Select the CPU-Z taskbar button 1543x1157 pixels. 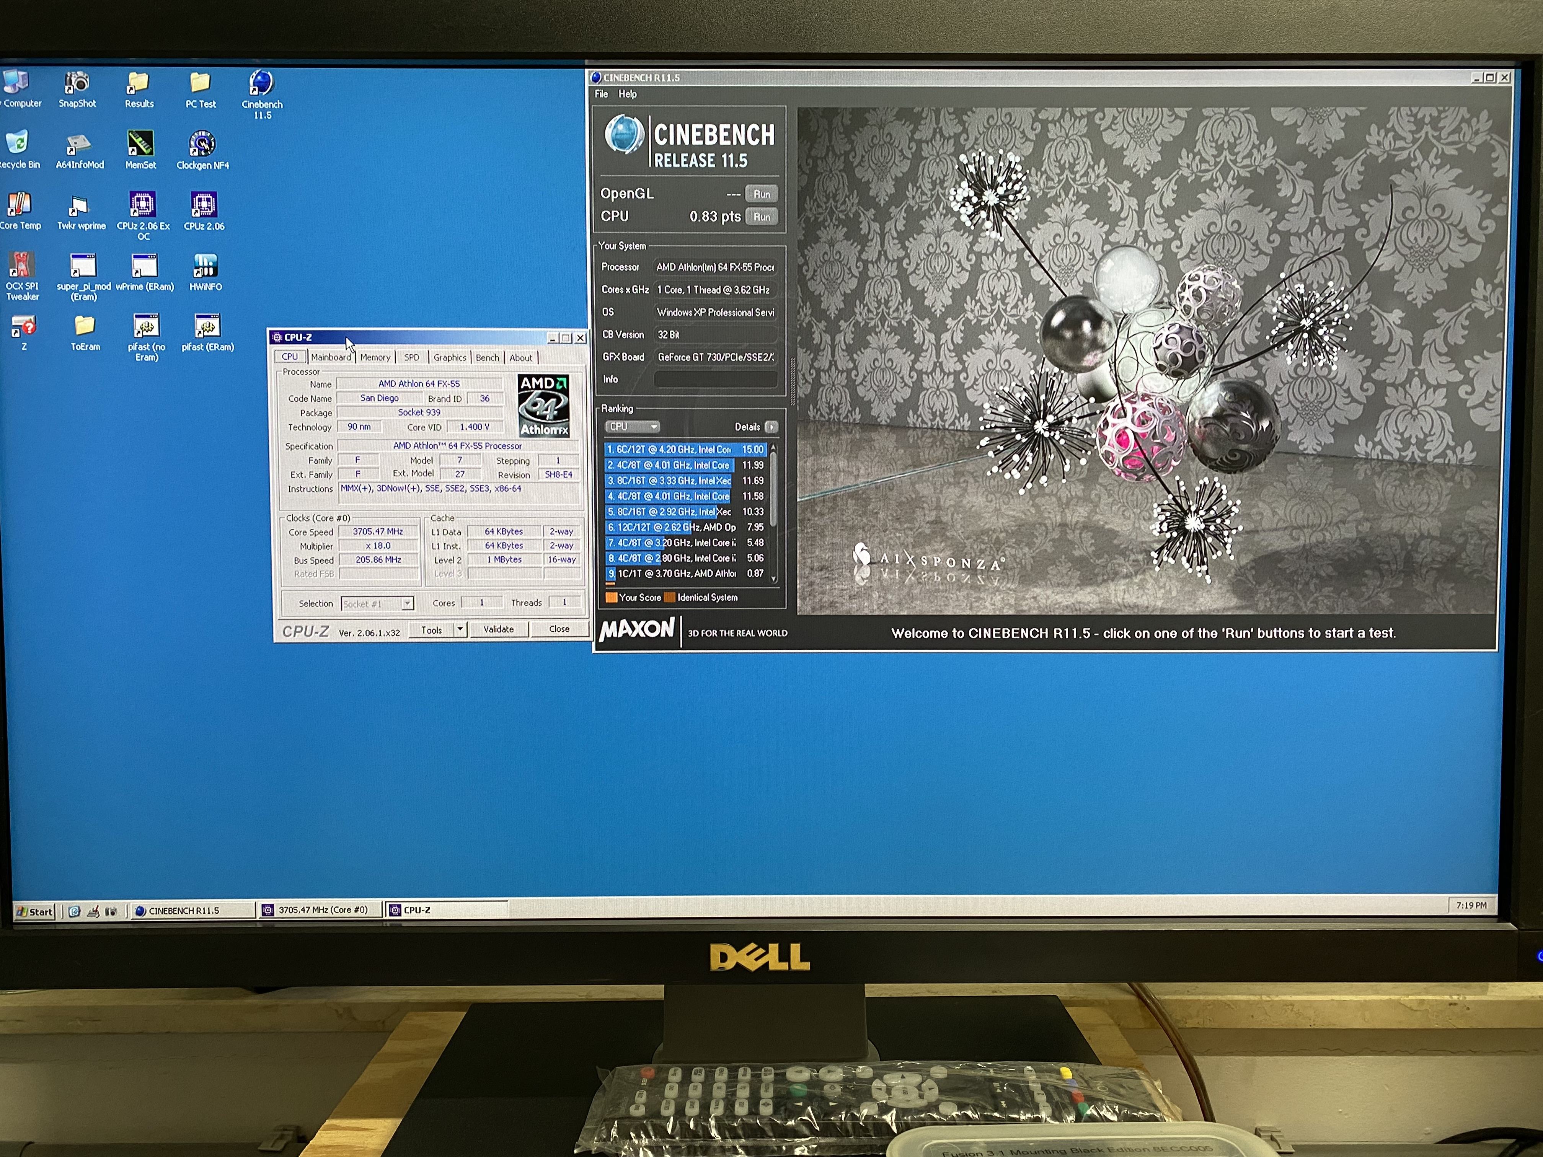tap(447, 909)
